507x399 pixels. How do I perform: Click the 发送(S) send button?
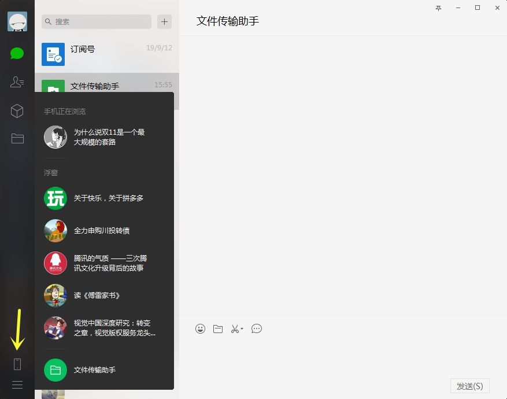click(469, 386)
